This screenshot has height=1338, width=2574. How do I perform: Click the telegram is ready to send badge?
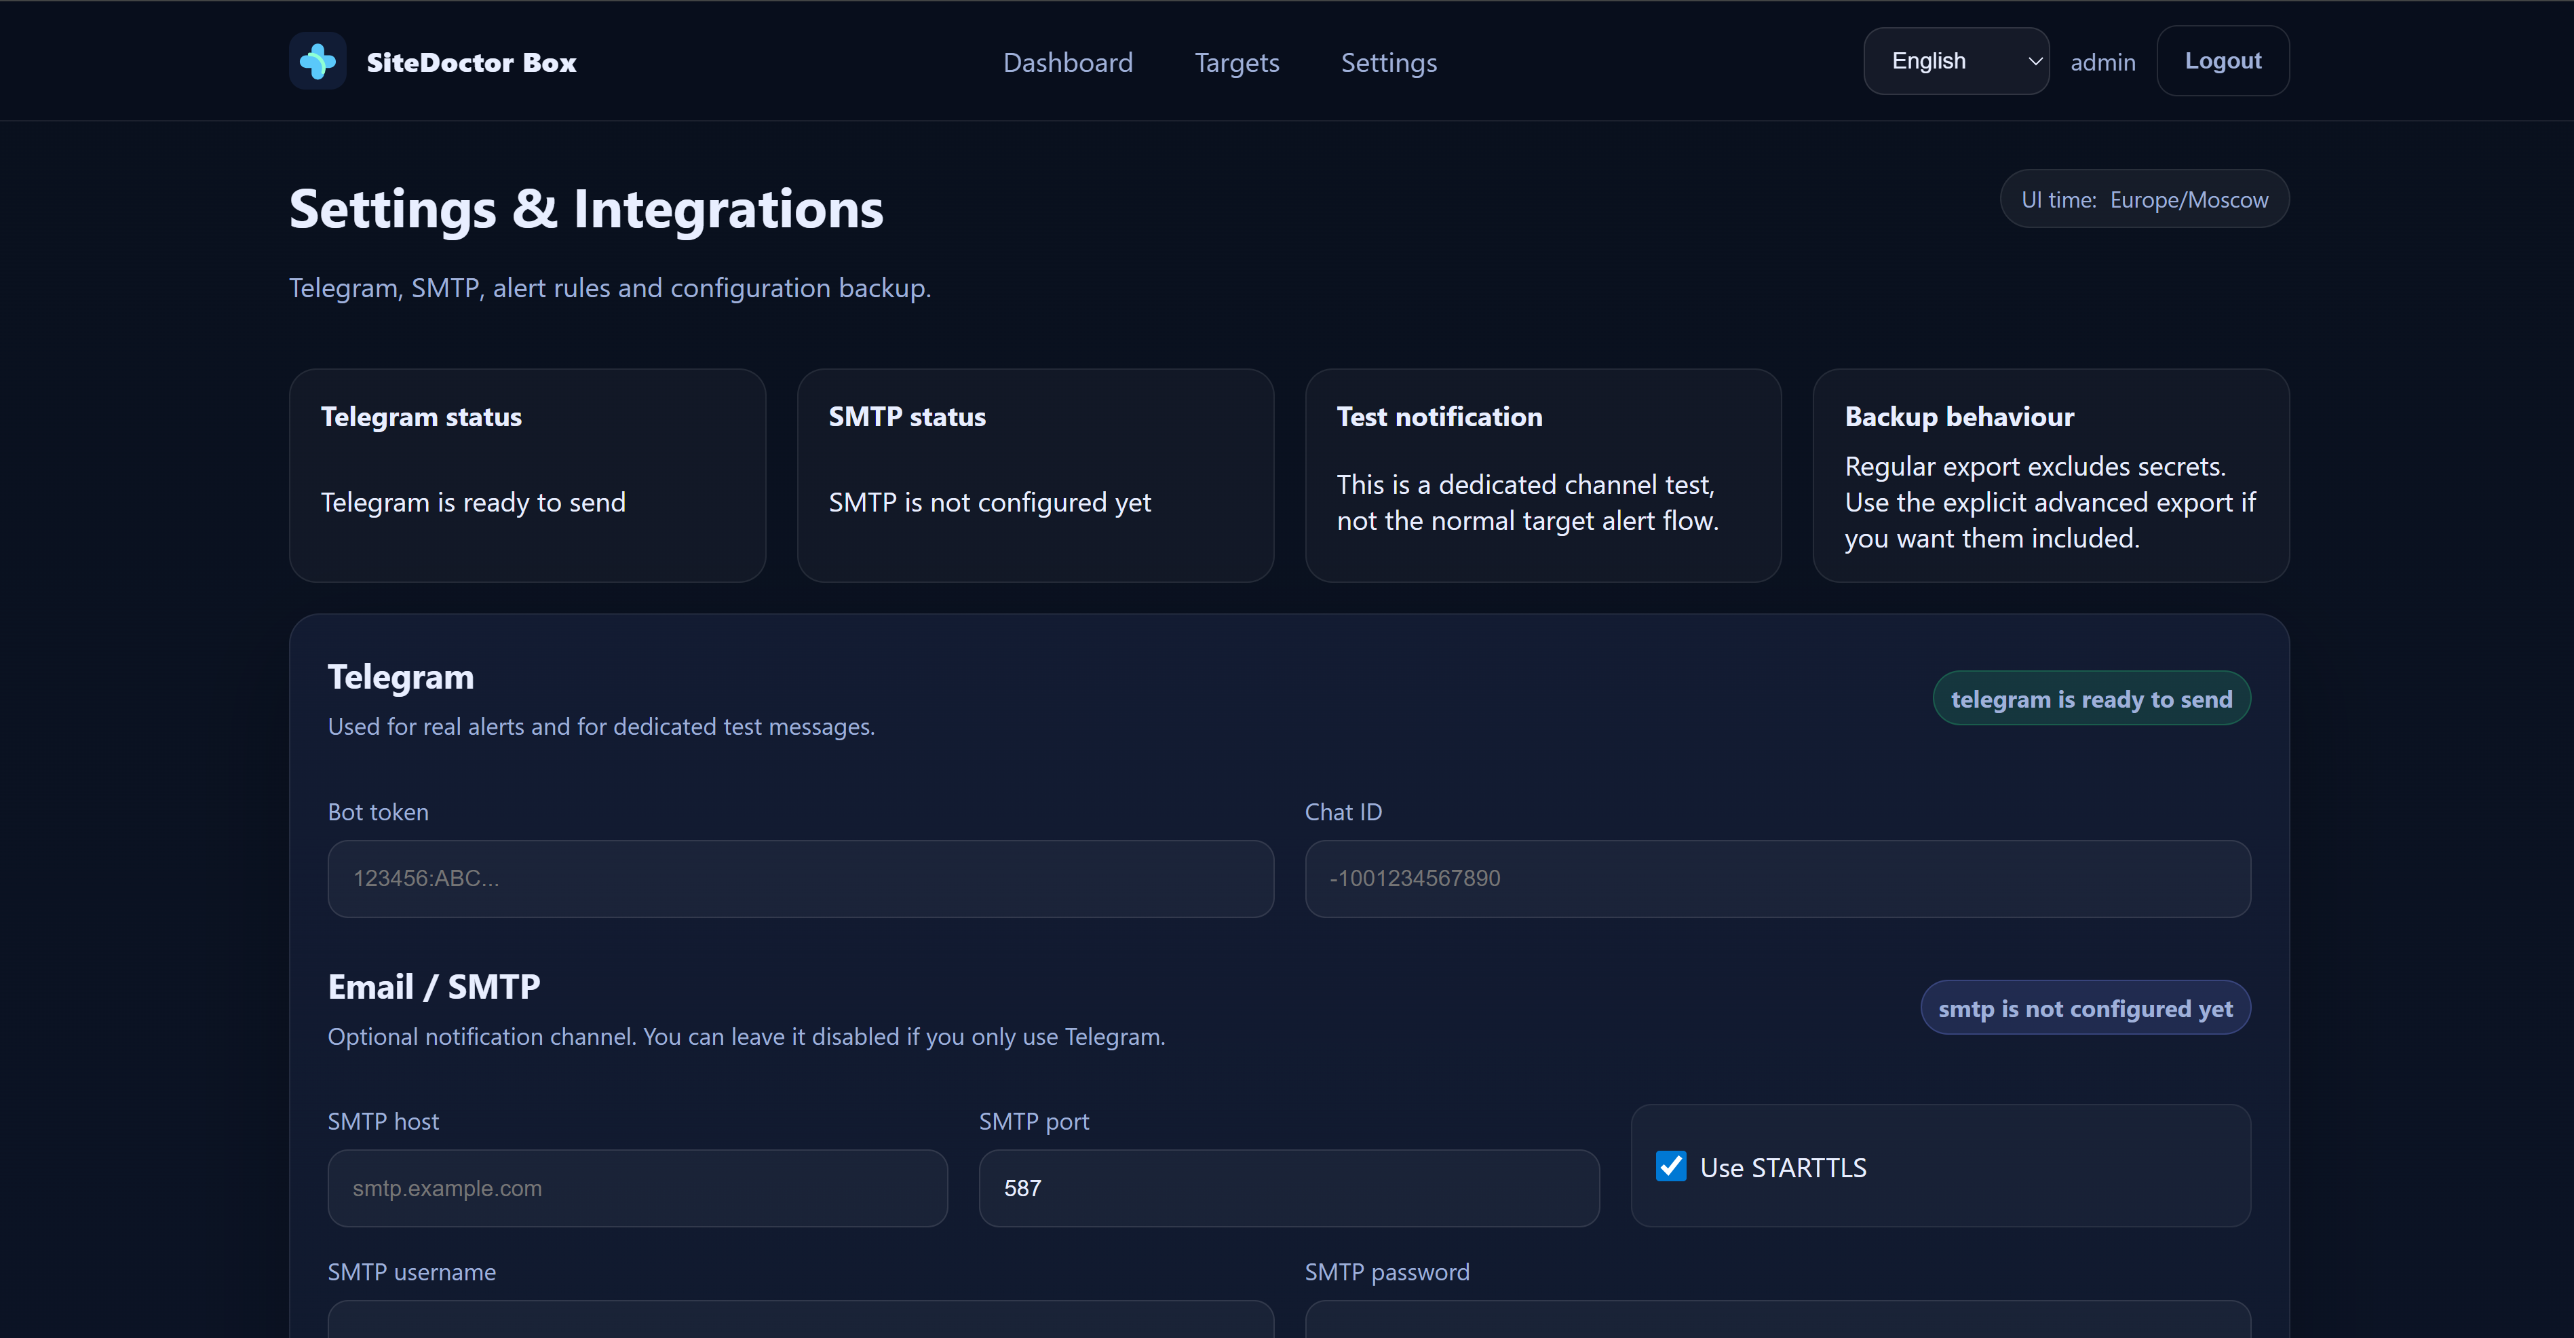click(x=2090, y=698)
